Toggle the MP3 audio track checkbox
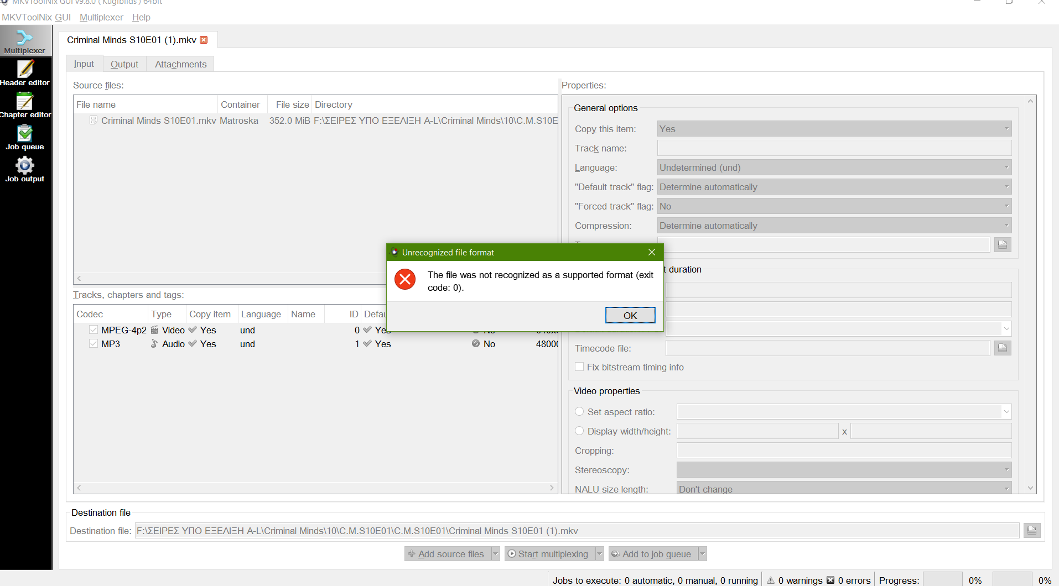The width and height of the screenshot is (1059, 586). [x=94, y=344]
